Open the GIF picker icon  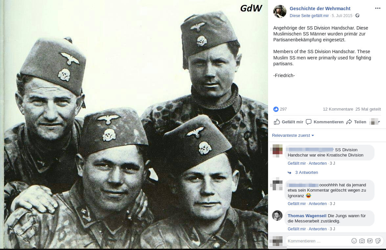point(370,241)
